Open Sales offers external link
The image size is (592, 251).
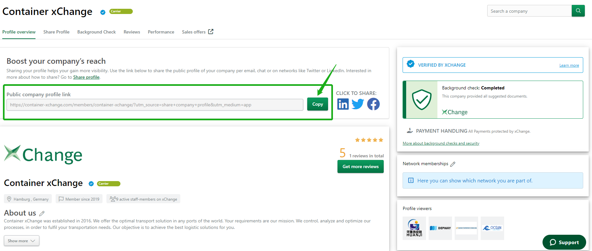(198, 32)
